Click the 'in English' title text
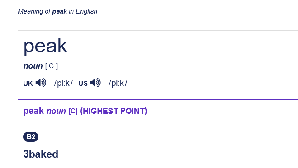The height and width of the screenshot is (168, 298). (83, 11)
